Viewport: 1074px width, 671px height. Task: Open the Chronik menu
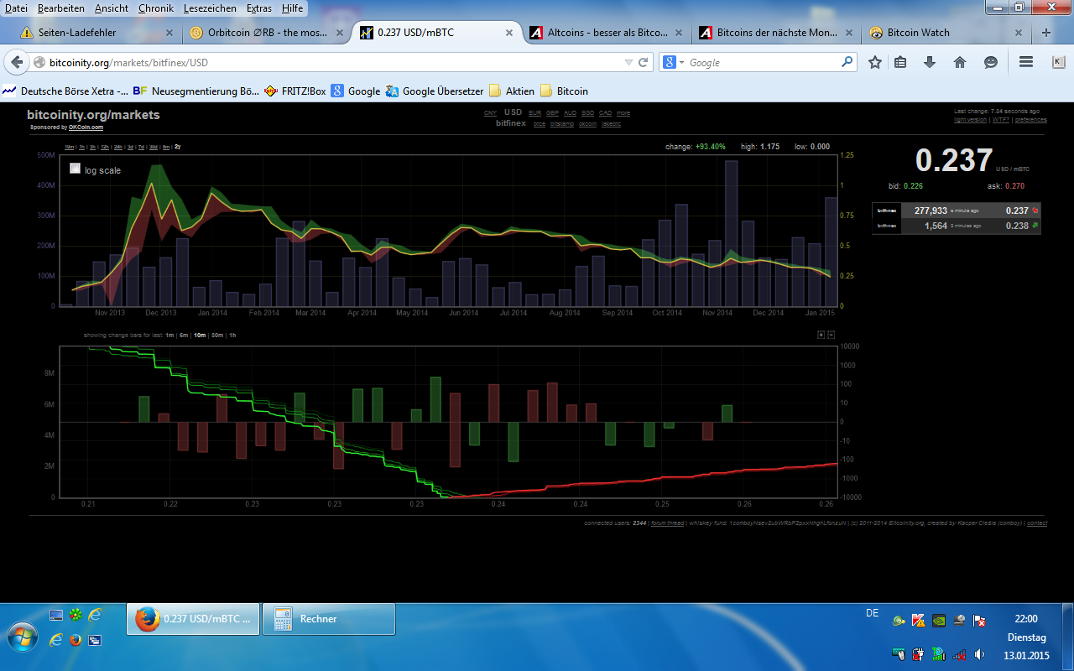(156, 8)
